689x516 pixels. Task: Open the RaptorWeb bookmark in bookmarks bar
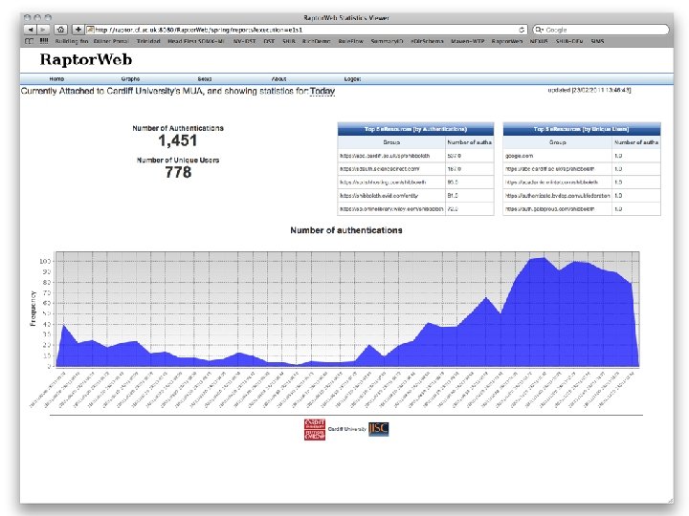click(506, 41)
